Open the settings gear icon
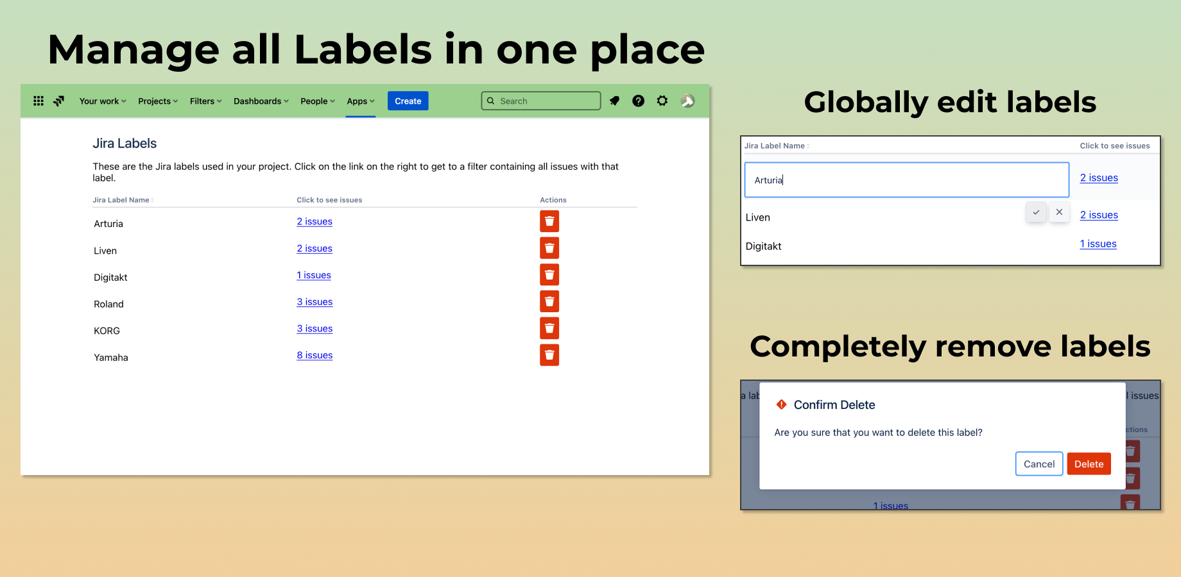 coord(662,101)
